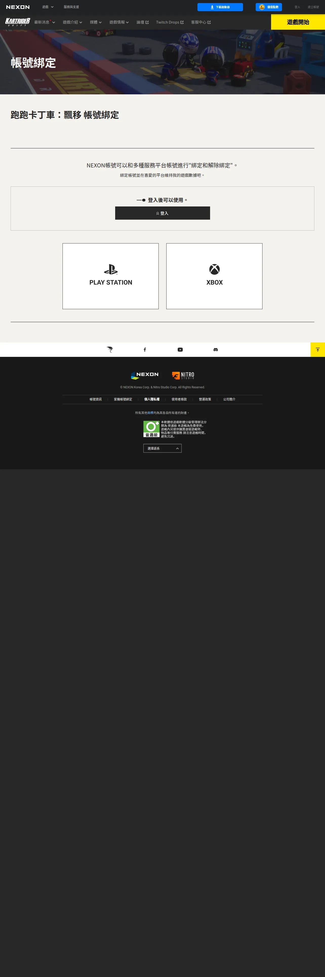The width and height of the screenshot is (325, 977).
Task: Open the 論壇 external link
Action: tap(143, 22)
